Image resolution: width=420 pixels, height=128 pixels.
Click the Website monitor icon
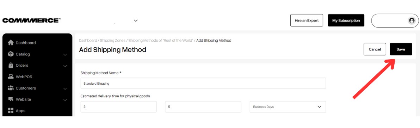[x=11, y=99]
